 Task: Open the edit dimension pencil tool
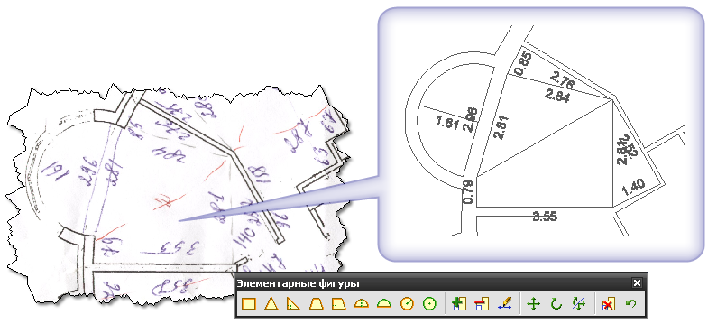504,304
